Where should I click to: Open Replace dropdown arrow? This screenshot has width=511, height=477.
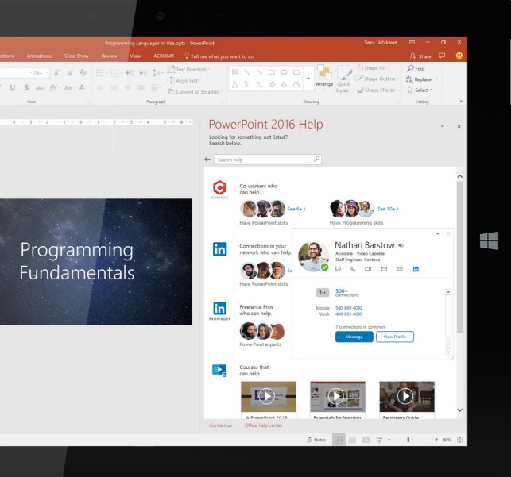click(x=437, y=79)
